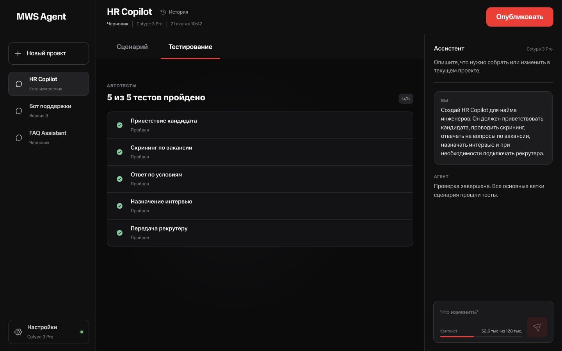Switch to the Сценарий tab
562x351 pixels.
[x=132, y=47]
